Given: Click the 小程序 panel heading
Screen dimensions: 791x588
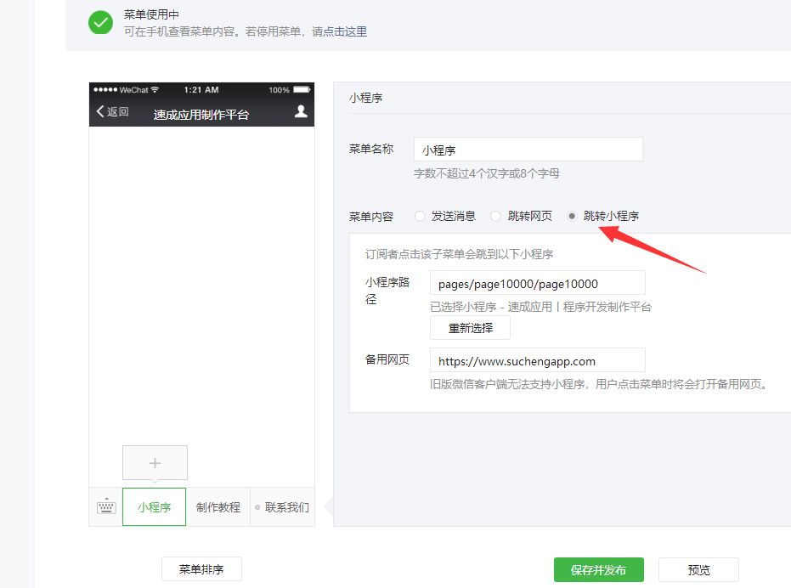Looking at the screenshot, I should 365,98.
